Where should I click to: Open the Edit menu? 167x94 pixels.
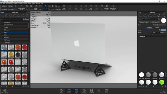[4, 4]
